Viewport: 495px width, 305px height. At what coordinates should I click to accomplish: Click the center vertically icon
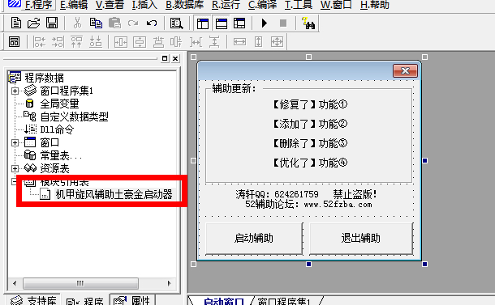pos(140,41)
